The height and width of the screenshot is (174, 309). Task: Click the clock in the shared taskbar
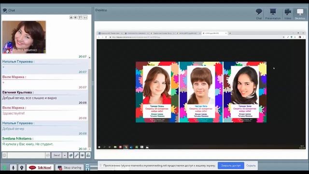(302, 147)
